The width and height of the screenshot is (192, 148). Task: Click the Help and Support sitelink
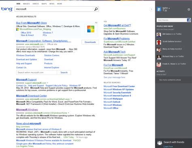[x=24, y=63]
